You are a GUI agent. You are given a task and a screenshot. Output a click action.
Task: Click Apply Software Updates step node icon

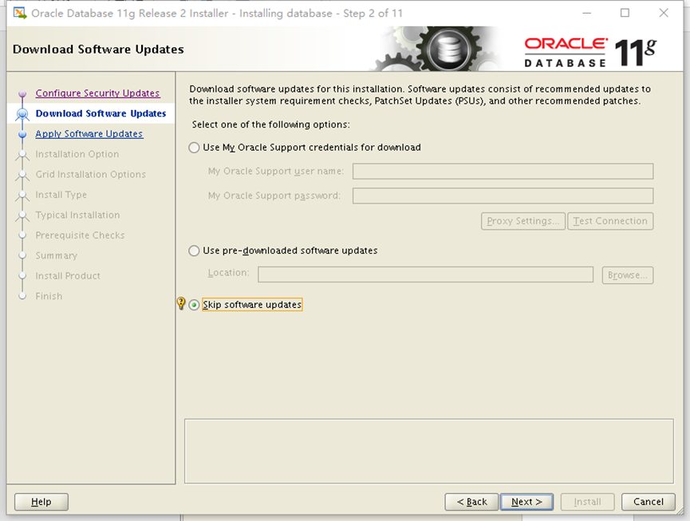[22, 134]
